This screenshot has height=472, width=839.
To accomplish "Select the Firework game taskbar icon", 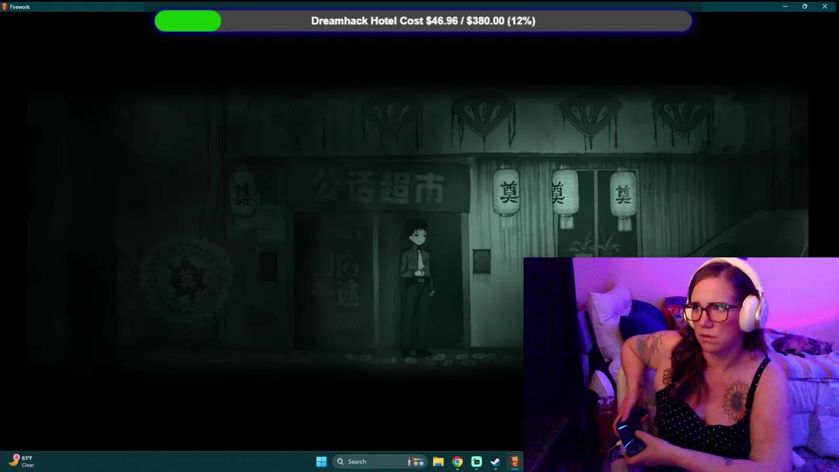I will point(515,462).
